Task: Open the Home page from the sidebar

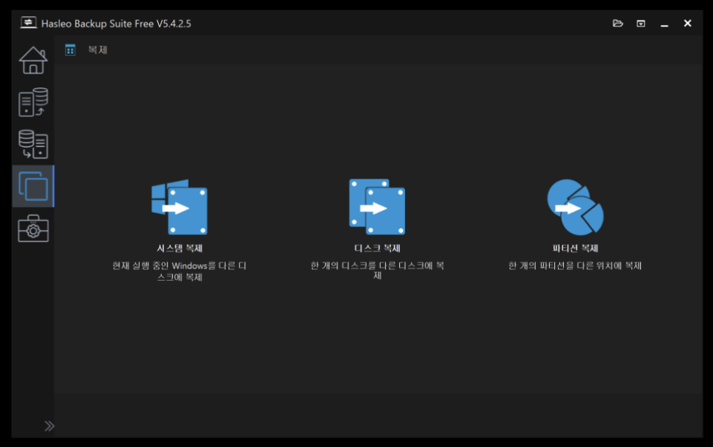Action: click(33, 60)
